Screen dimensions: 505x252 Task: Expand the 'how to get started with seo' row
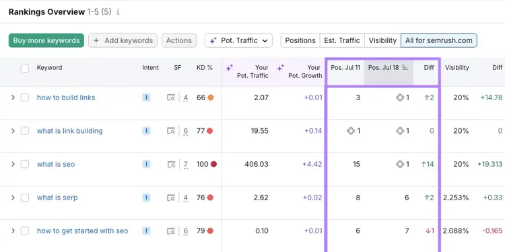point(13,230)
